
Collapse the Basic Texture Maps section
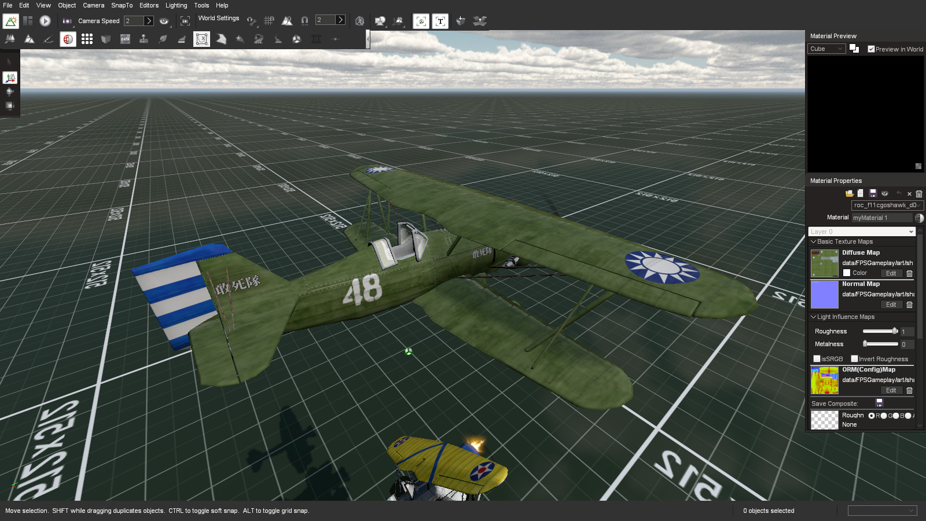(x=814, y=241)
